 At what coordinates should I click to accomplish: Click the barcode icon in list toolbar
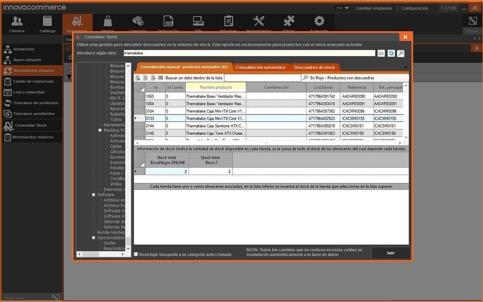pyautogui.click(x=161, y=78)
